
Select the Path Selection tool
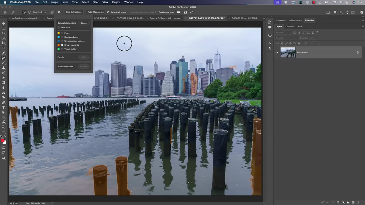(4, 112)
